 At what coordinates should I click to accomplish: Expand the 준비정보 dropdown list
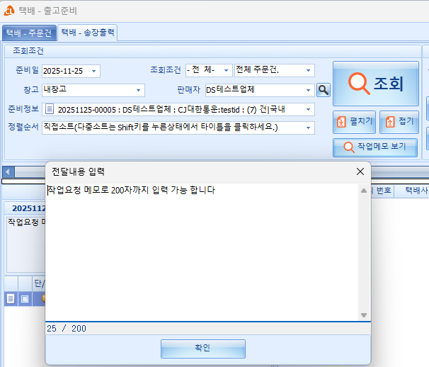309,109
